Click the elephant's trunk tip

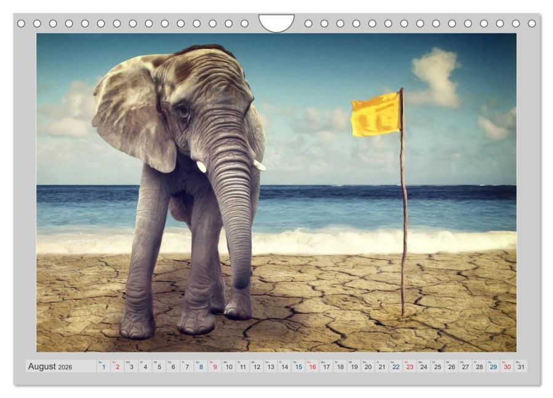[242, 279]
